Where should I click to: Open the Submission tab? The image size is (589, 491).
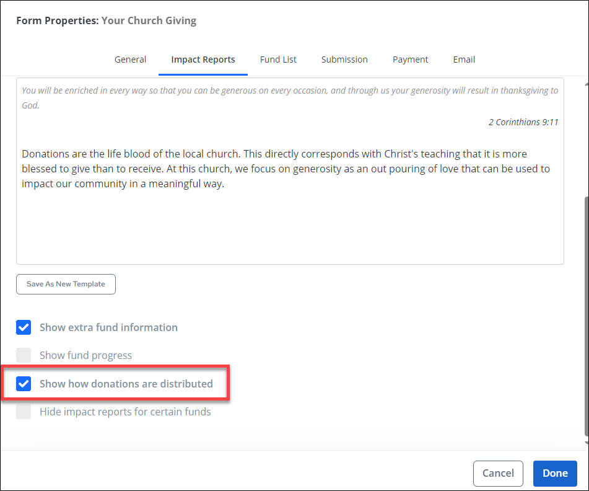[x=344, y=60]
